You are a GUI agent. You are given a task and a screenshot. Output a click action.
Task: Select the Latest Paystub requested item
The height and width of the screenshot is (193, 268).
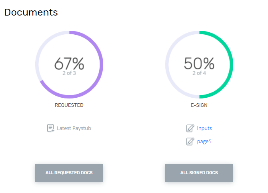74,128
